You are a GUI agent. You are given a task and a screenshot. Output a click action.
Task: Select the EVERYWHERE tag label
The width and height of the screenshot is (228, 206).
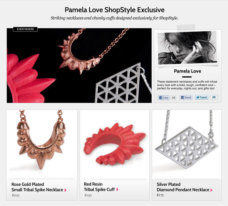25,29
